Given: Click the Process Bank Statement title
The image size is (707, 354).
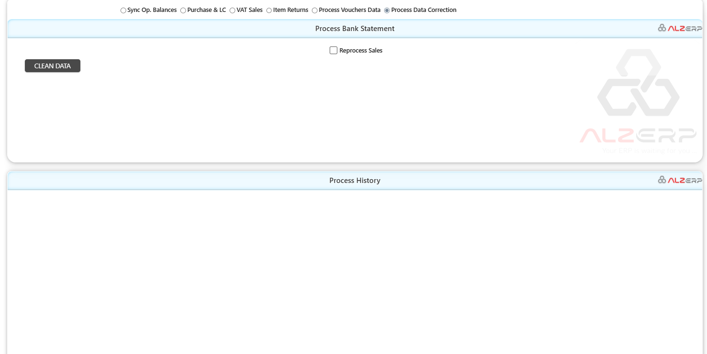Looking at the screenshot, I should click(354, 28).
